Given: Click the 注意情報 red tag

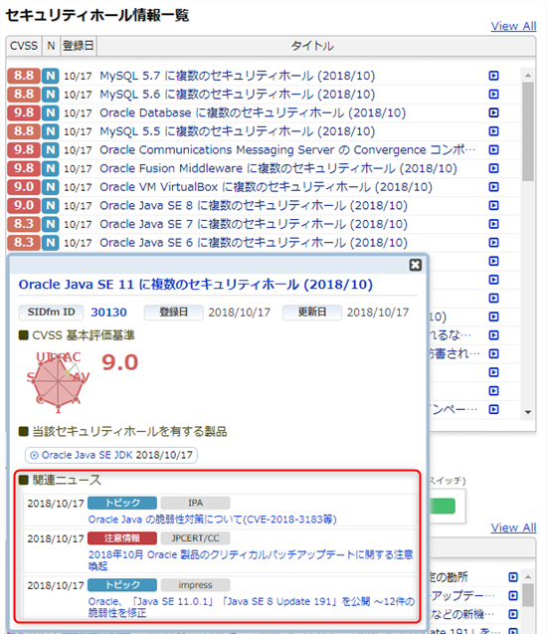Looking at the screenshot, I should pos(122,538).
